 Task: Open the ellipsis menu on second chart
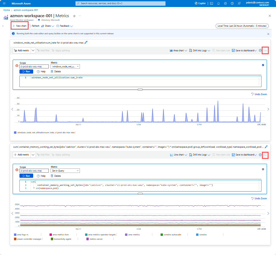265,155
